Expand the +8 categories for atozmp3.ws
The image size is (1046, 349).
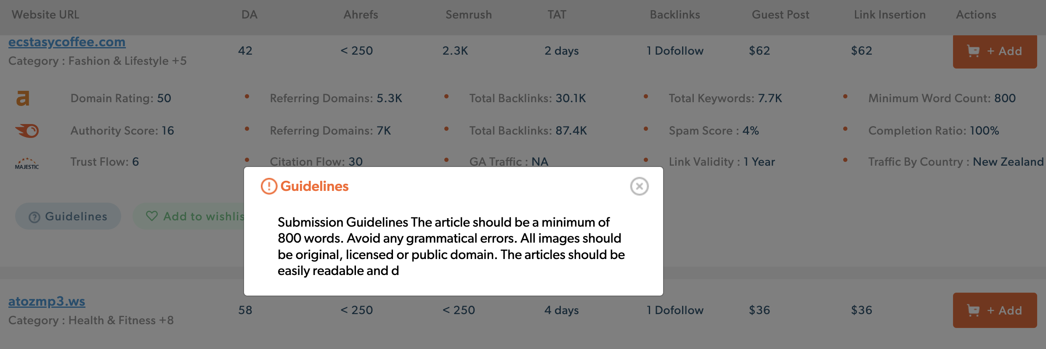pos(166,320)
